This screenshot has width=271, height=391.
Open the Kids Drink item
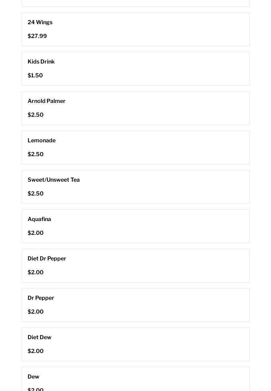click(x=41, y=62)
